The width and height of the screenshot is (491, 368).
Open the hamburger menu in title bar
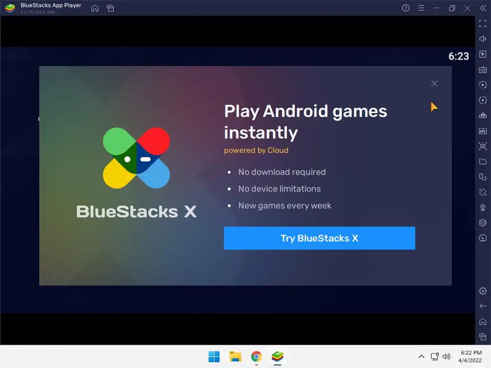point(421,8)
